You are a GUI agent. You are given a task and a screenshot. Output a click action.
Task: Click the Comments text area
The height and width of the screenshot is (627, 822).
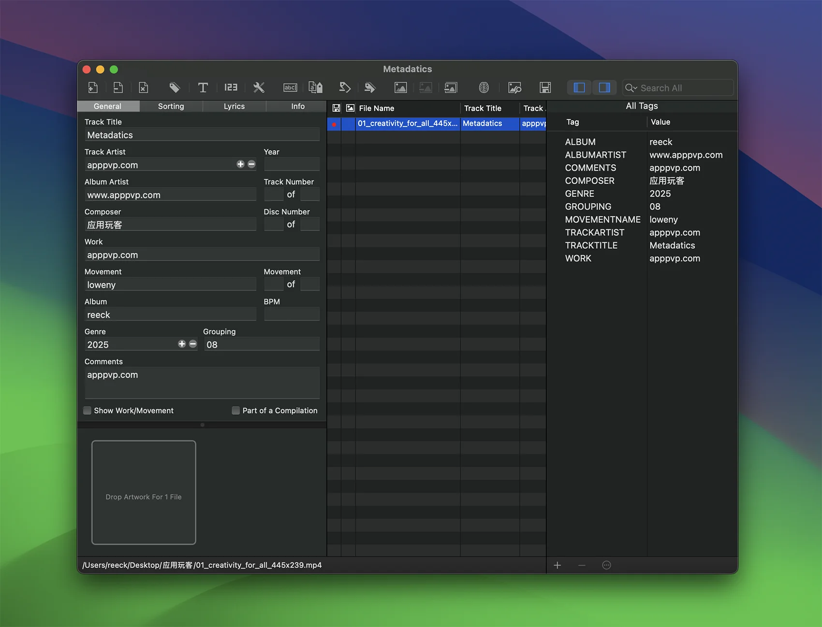202,383
